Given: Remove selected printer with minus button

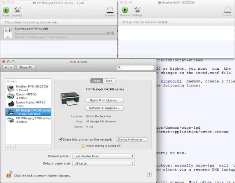Looking at the screenshot, I should click(13, 147).
